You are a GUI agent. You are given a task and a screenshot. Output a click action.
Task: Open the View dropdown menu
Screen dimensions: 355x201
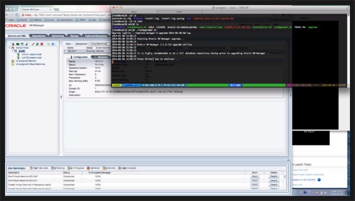pos(69,44)
